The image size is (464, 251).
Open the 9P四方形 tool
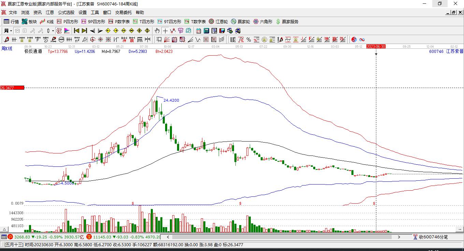tap(93, 21)
